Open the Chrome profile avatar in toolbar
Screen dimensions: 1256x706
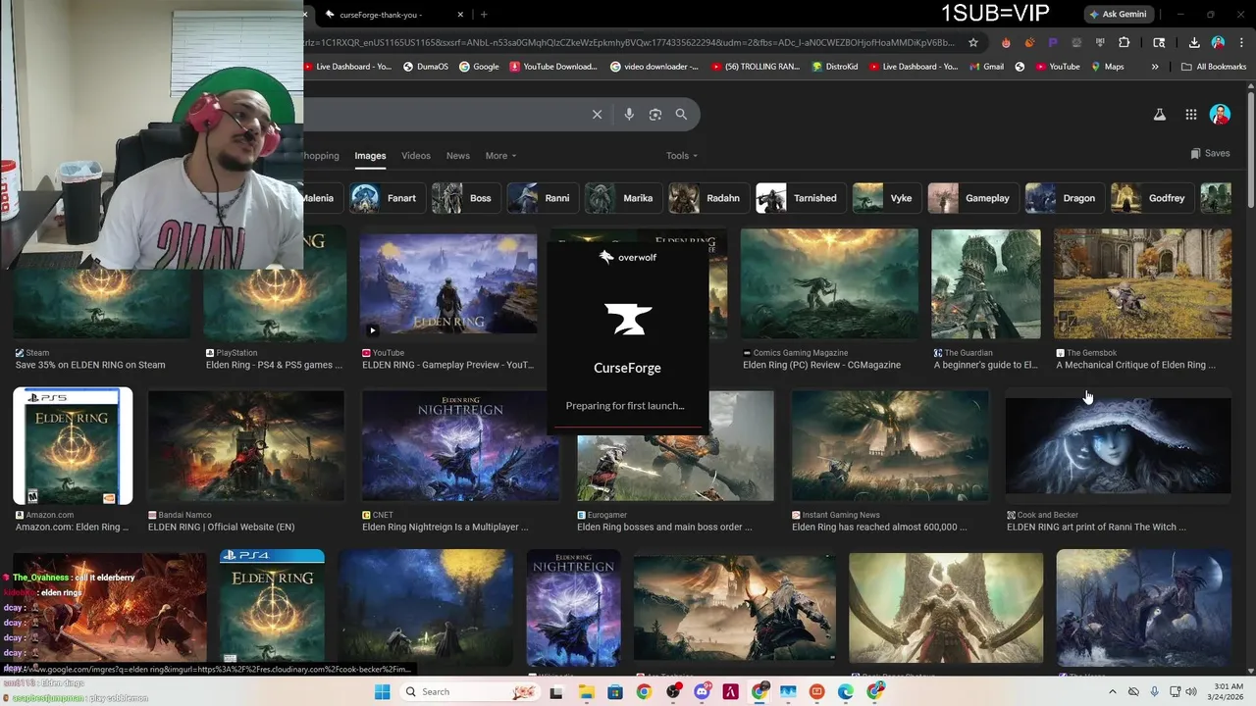(x=1218, y=42)
